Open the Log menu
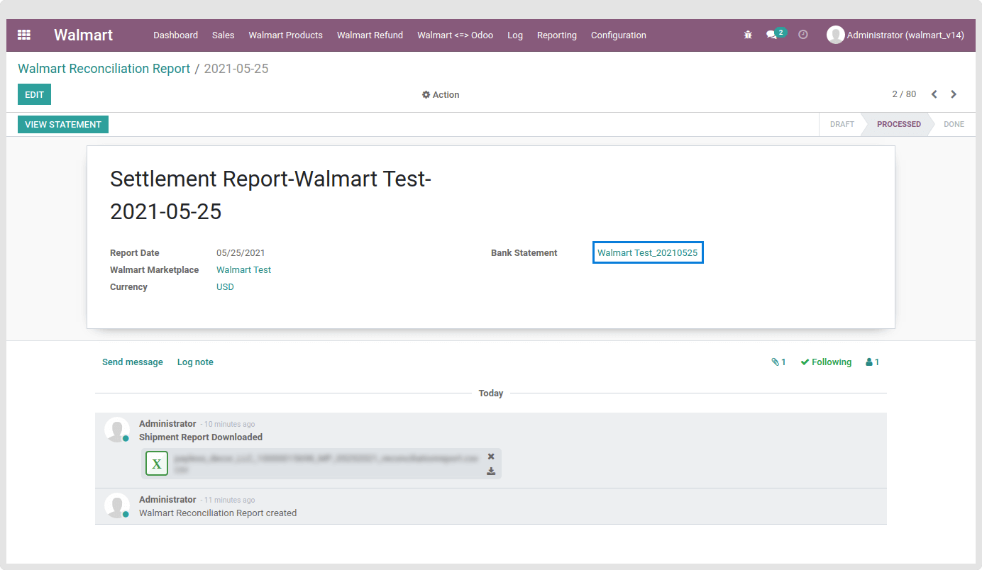 pyautogui.click(x=515, y=35)
